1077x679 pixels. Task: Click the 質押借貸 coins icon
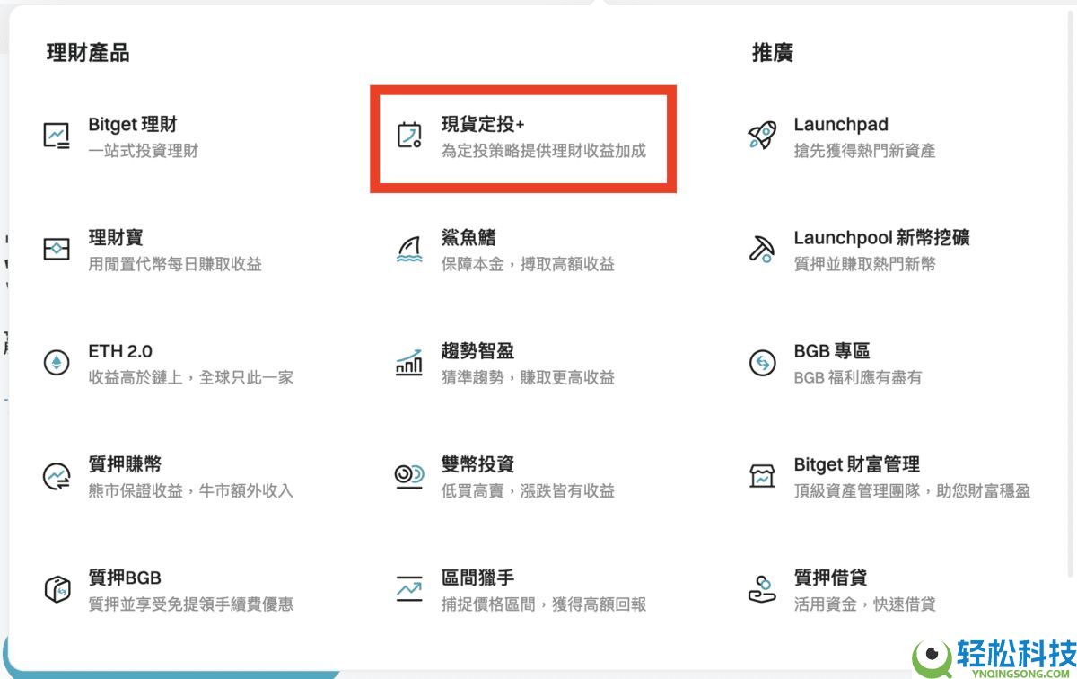[761, 589]
